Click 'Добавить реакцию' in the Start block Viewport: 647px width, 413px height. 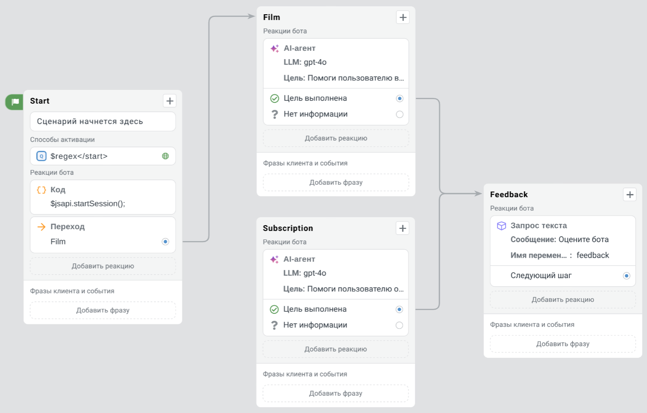point(103,266)
